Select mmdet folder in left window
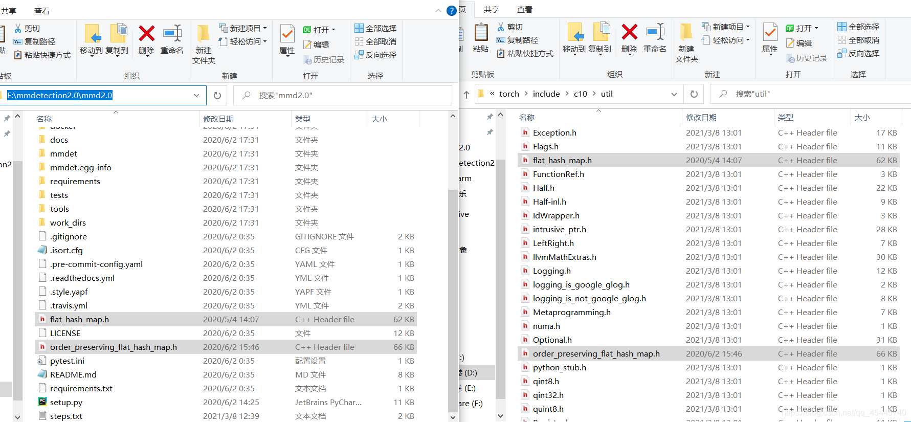This screenshot has height=422, width=911. pos(226,154)
